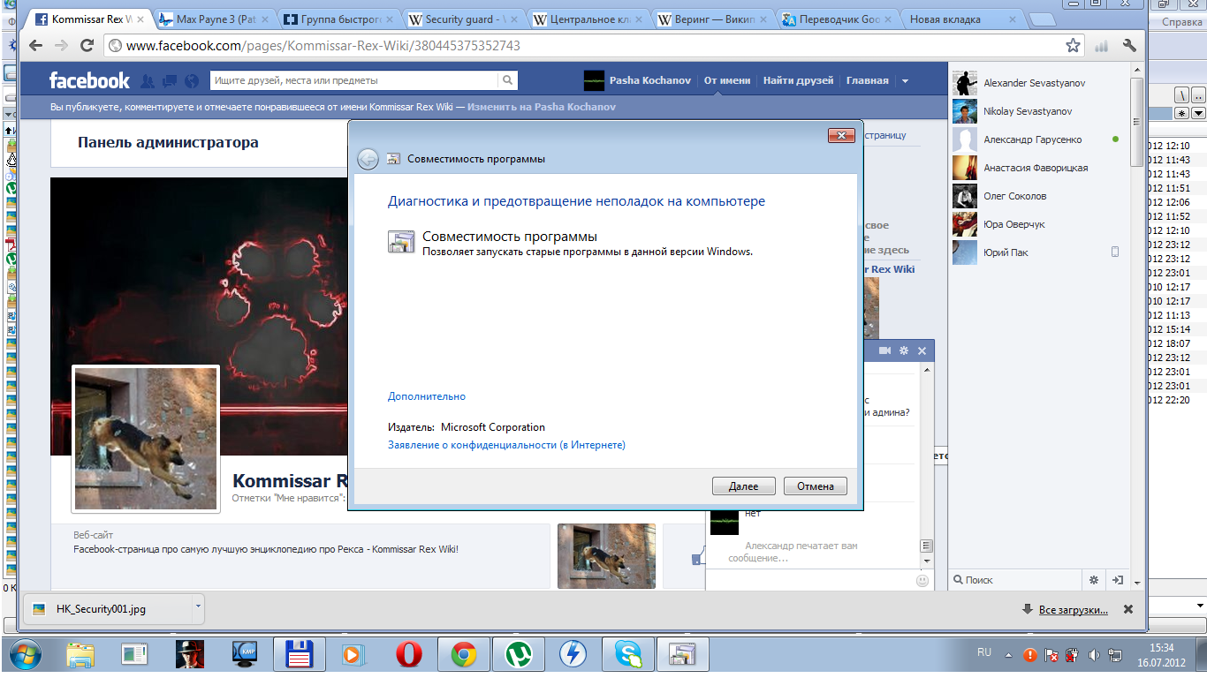Close the downloads bar with the X

click(x=1128, y=609)
